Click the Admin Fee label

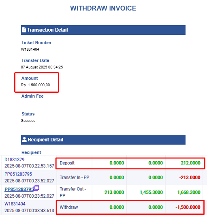(x=32, y=96)
